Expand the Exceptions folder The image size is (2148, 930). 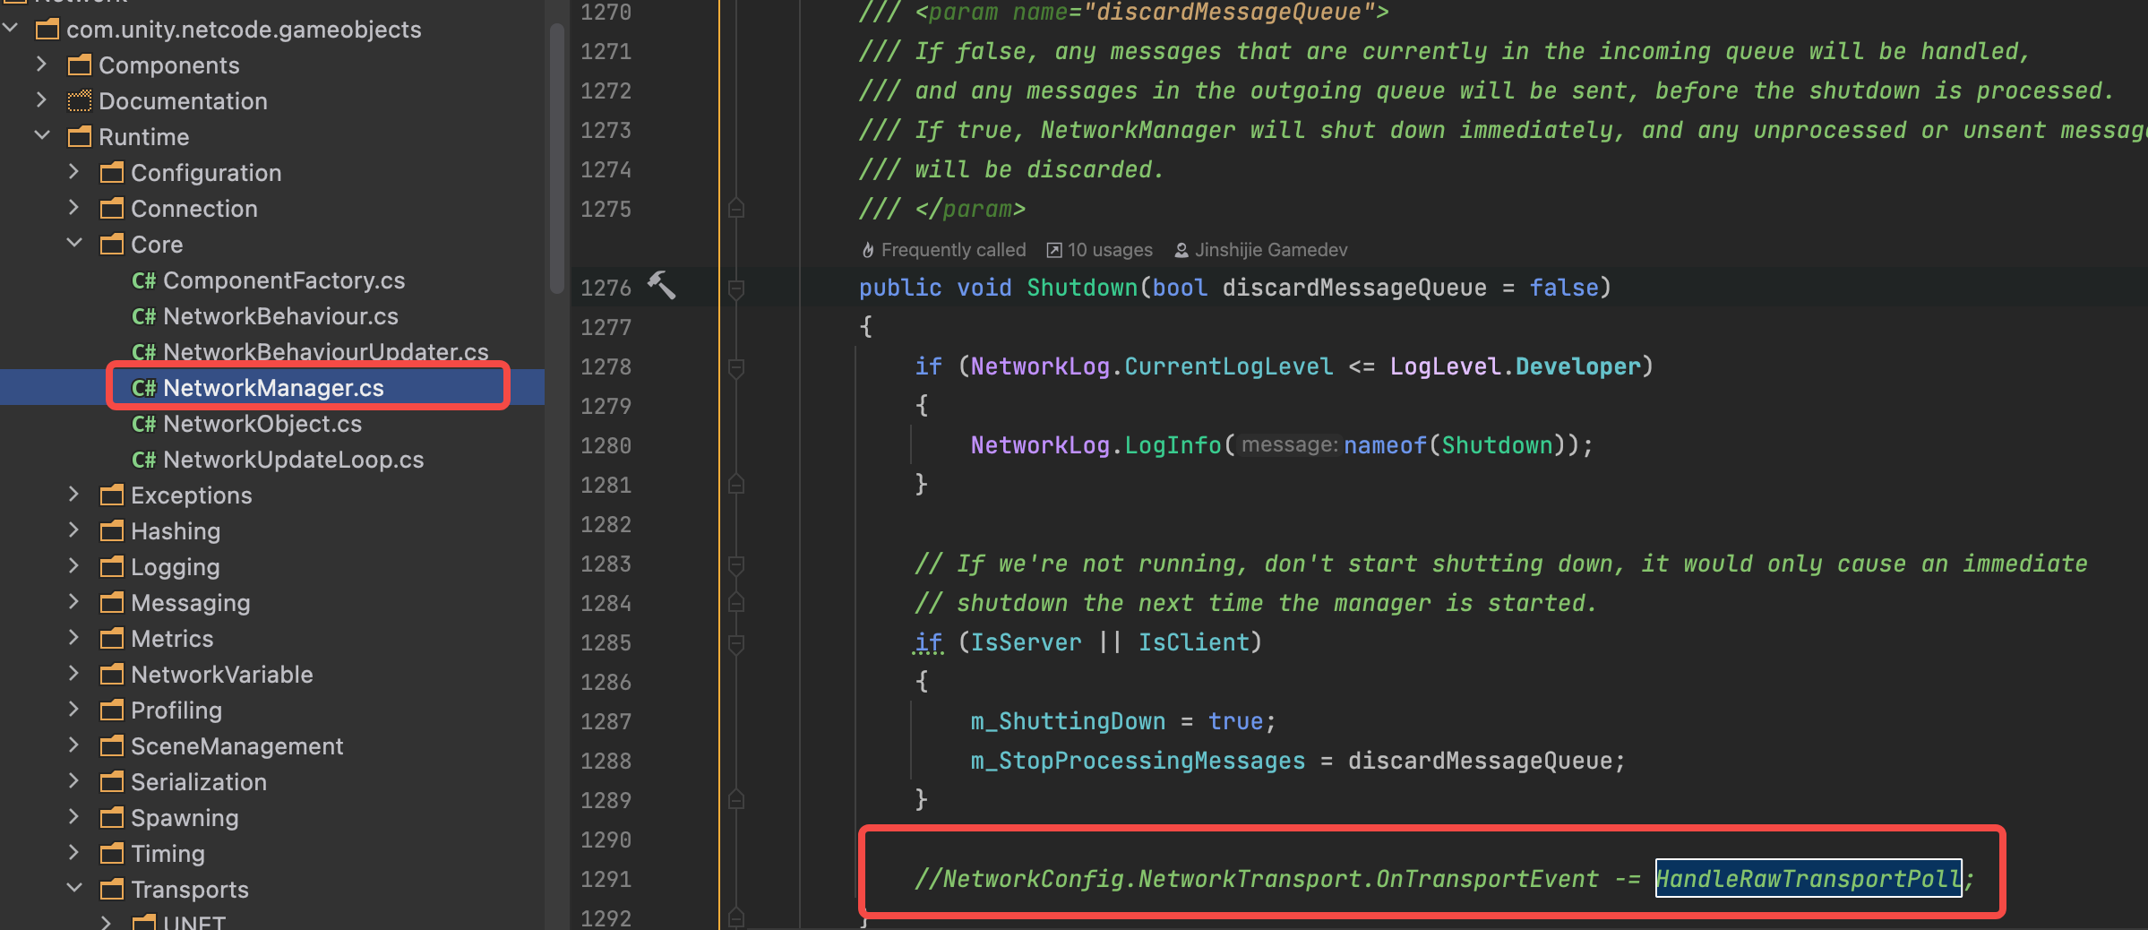74,495
